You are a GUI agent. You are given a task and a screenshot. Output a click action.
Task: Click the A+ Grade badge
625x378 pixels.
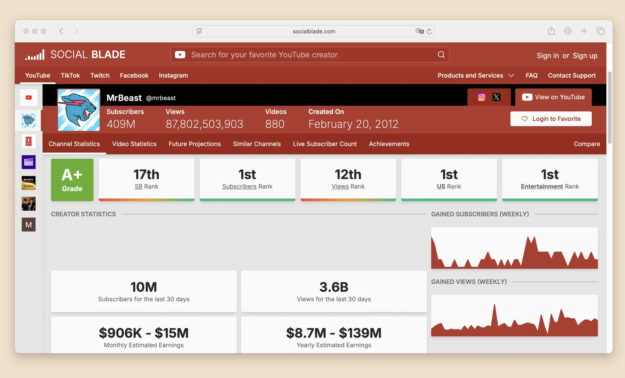pyautogui.click(x=72, y=180)
